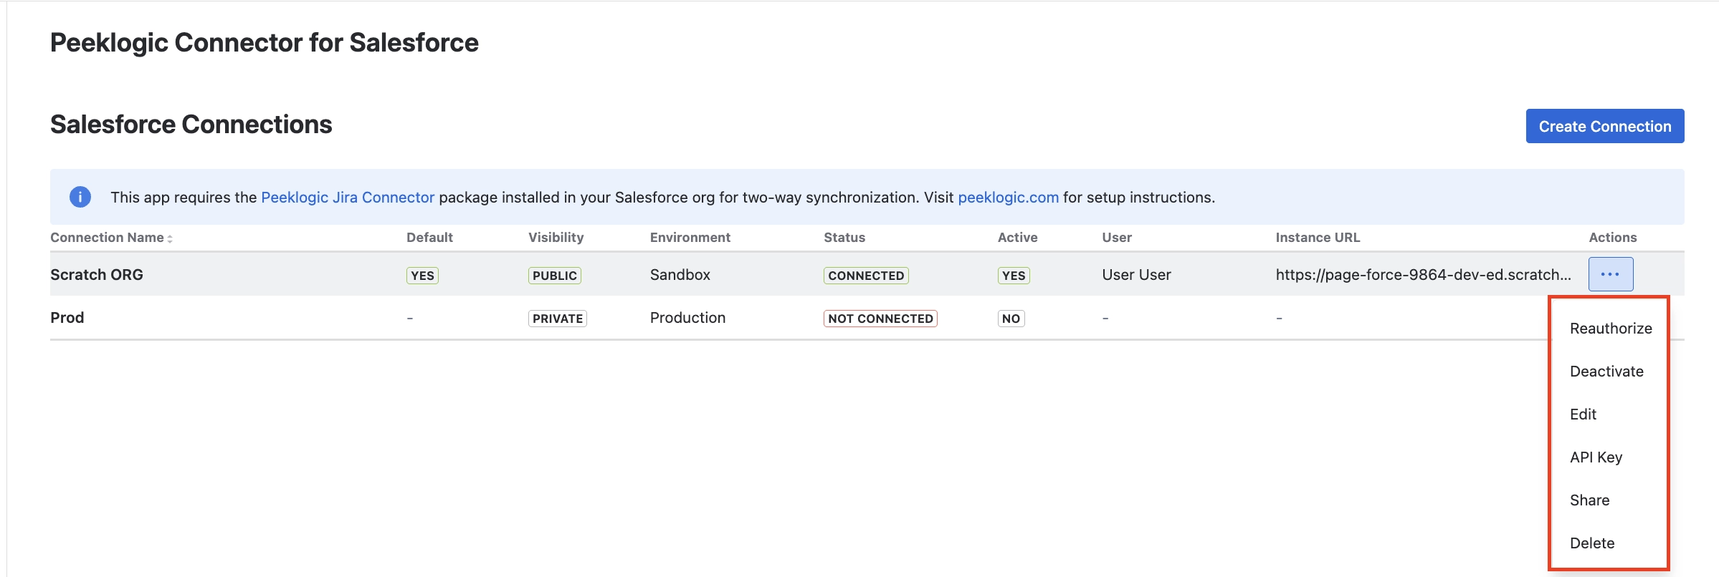Open the three-dot actions menu for Scratch ORG
Image resolution: width=1719 pixels, height=577 pixels.
[1611, 274]
